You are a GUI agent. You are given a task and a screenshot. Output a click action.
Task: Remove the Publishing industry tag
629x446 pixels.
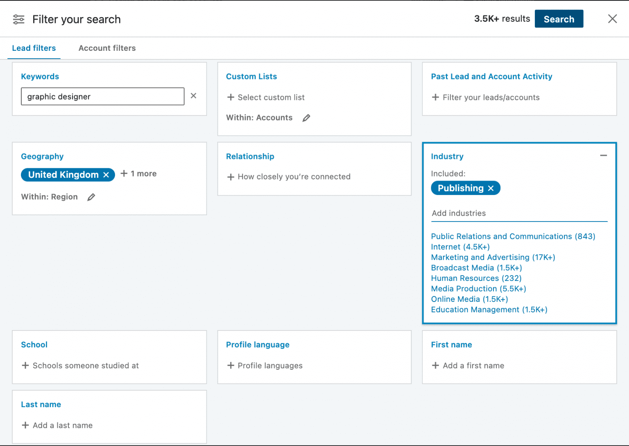coord(491,188)
